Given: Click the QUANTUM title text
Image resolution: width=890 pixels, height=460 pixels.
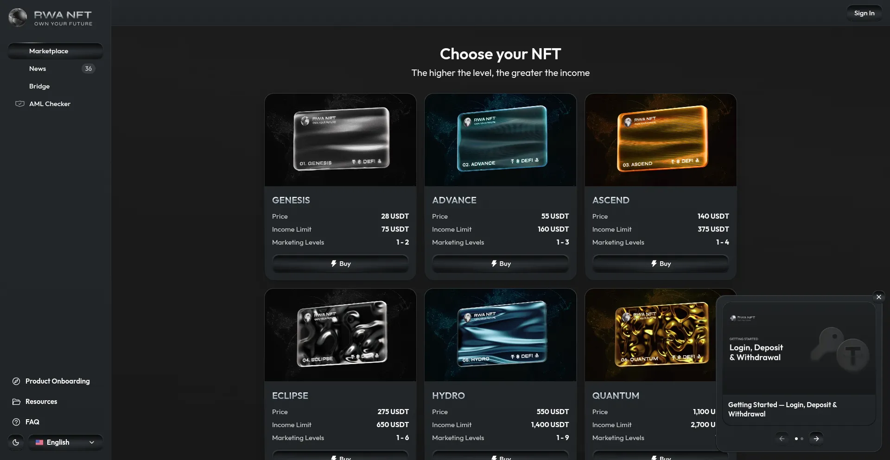Looking at the screenshot, I should 616,396.
